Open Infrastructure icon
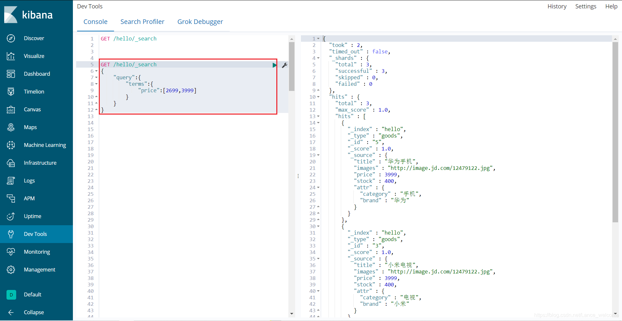Screen dimensions: 622x321 (11, 163)
